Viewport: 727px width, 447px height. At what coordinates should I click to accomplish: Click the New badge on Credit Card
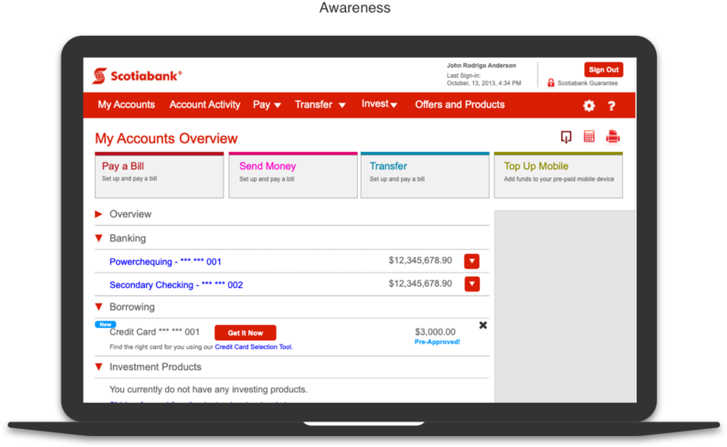pyautogui.click(x=105, y=324)
